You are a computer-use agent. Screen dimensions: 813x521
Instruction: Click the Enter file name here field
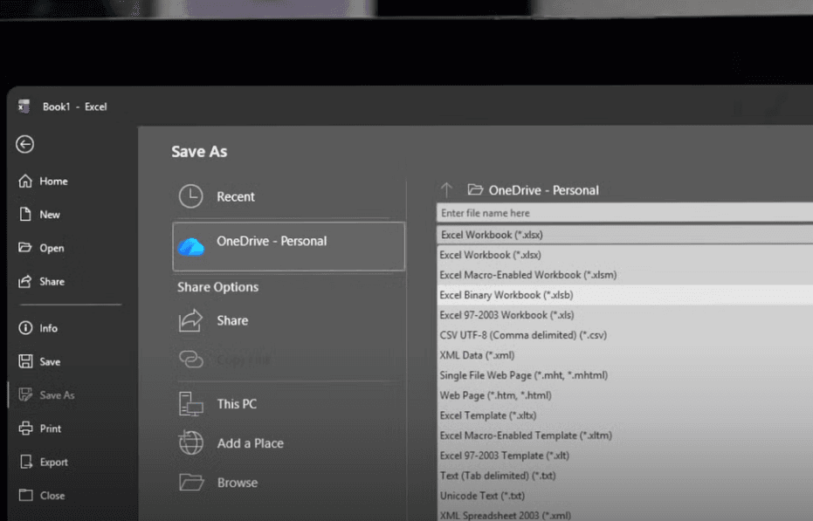[x=624, y=213]
